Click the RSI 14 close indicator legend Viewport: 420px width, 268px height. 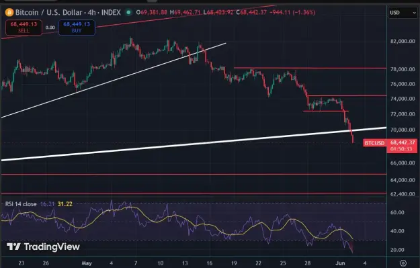[21, 204]
